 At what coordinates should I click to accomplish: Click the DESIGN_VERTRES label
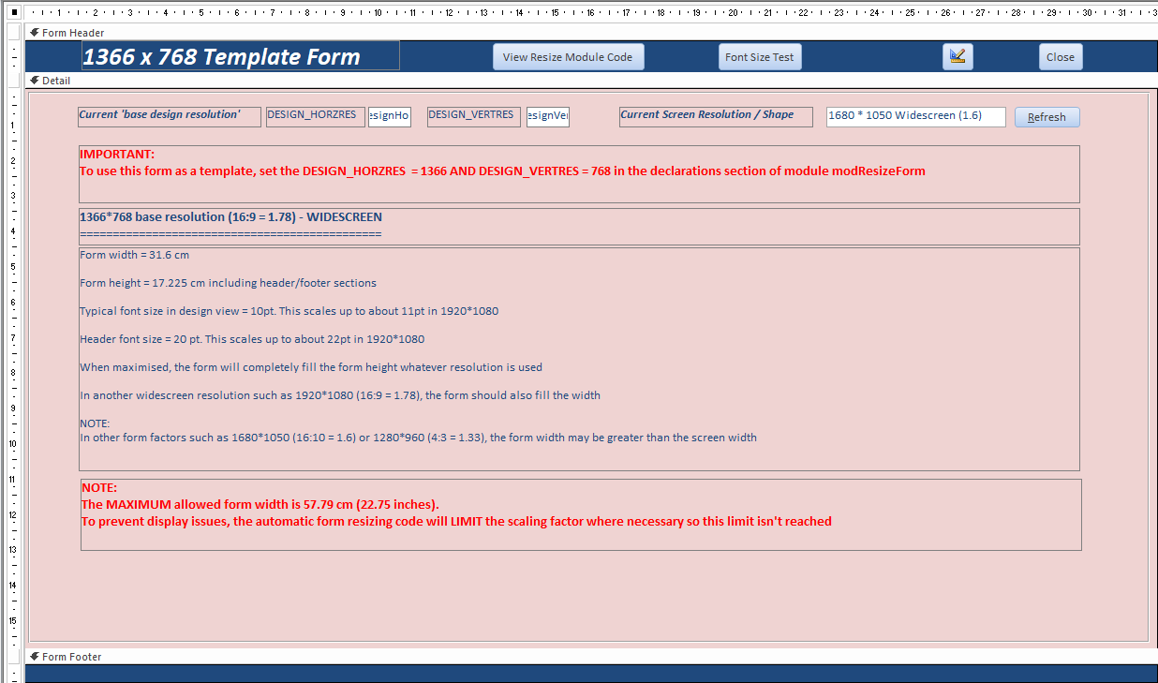(474, 116)
